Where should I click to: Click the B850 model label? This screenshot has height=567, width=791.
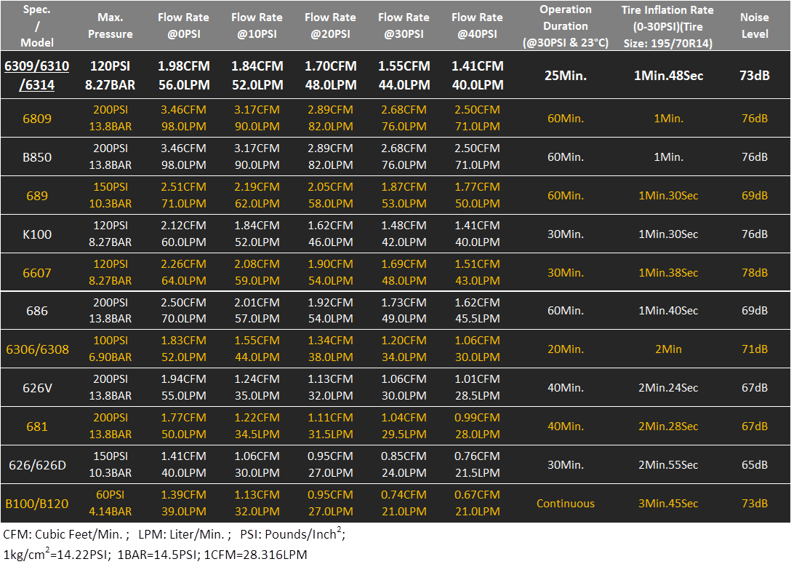click(x=37, y=156)
